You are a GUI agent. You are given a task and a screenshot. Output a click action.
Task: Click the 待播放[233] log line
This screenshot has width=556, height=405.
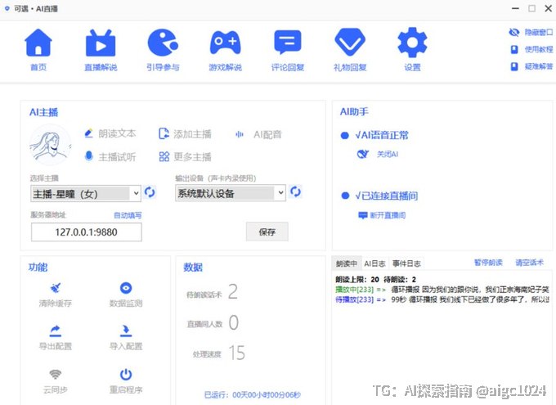coord(442,299)
